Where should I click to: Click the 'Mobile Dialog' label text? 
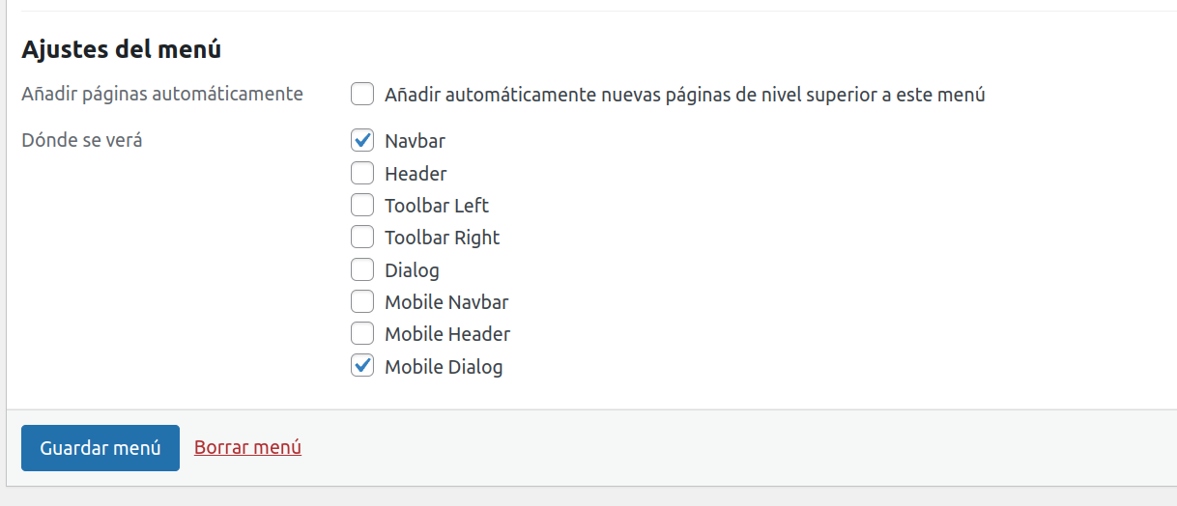pyautogui.click(x=444, y=367)
